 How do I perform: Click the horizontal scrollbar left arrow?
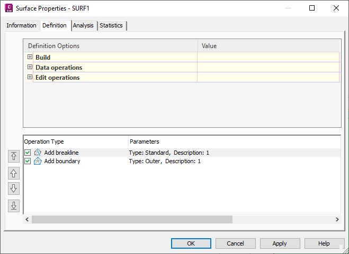(x=27, y=219)
